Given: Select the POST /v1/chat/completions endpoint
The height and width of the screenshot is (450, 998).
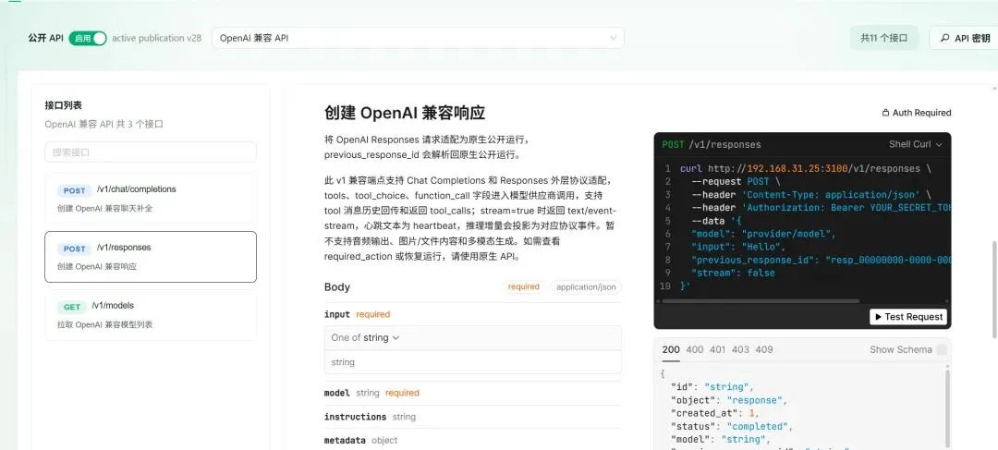Looking at the screenshot, I should pyautogui.click(x=151, y=198).
